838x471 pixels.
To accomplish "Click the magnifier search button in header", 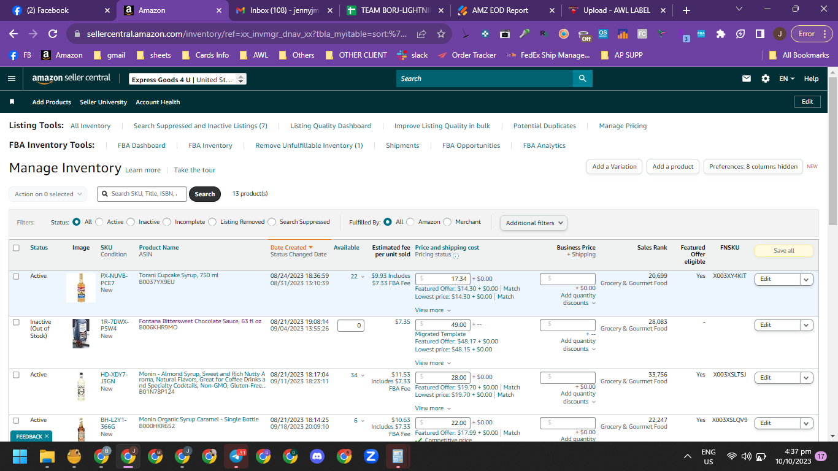I will point(582,78).
